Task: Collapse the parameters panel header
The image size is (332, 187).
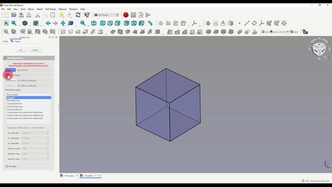Action: pos(52,58)
